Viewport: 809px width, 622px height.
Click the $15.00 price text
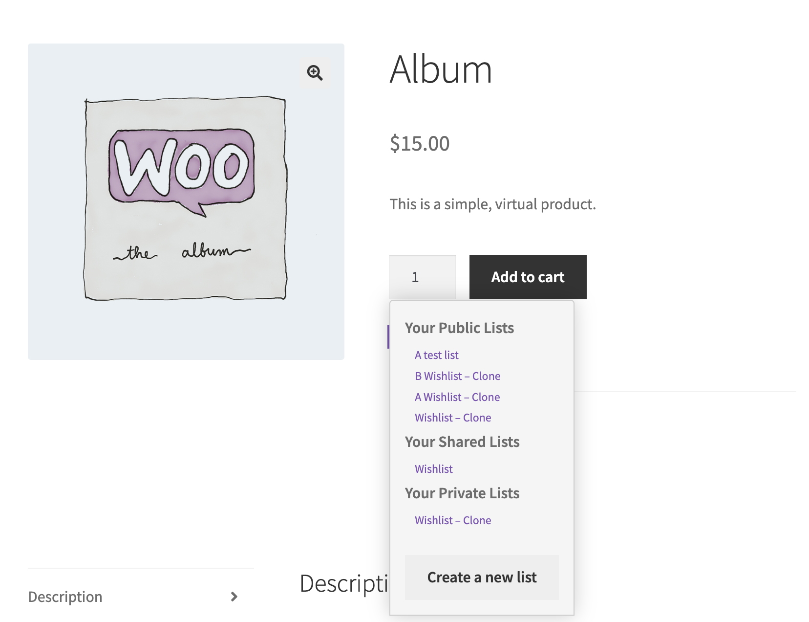419,144
